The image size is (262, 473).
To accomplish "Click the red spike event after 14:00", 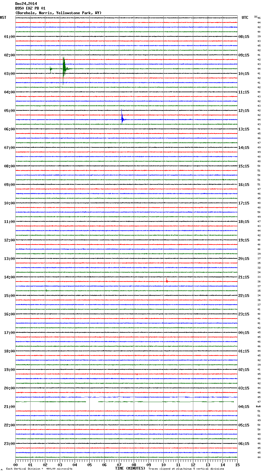I will [167, 281].
